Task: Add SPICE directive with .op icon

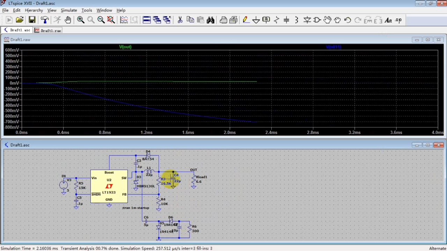Action: (398, 20)
